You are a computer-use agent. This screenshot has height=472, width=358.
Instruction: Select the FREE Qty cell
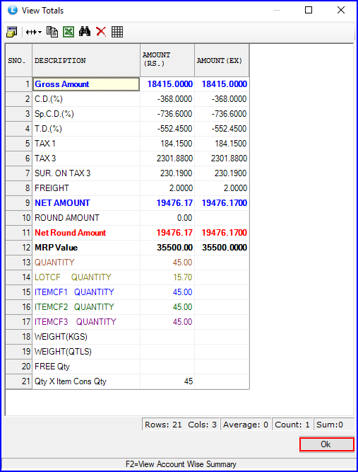coord(86,367)
